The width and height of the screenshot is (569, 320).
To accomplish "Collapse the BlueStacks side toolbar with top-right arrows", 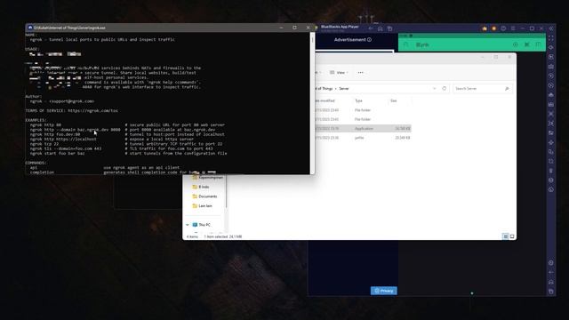I will (x=551, y=28).
